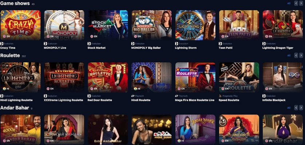Click Evolution provider icon under Crazy Time
This screenshot has width=305, height=145.
coord(2,43)
